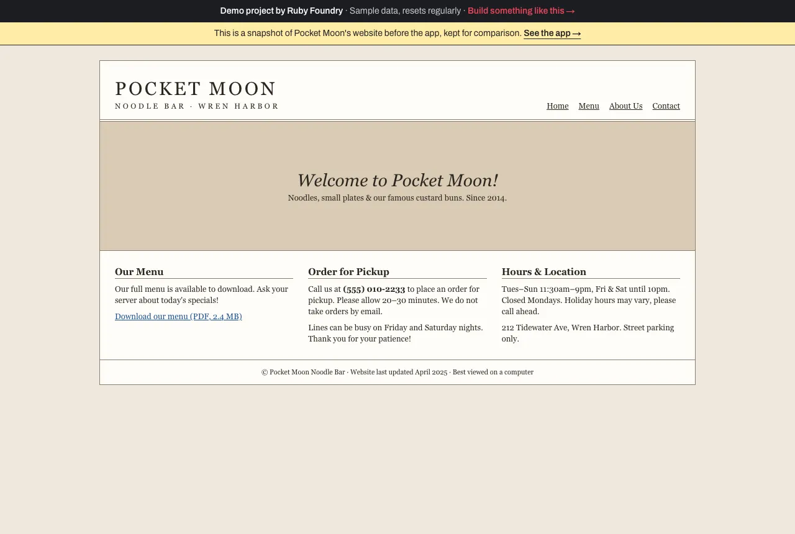Visit the Contact page link
The height and width of the screenshot is (534, 795).
pos(666,106)
